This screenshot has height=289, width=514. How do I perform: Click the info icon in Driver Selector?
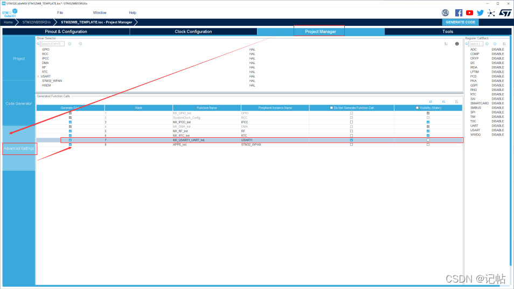[457, 44]
